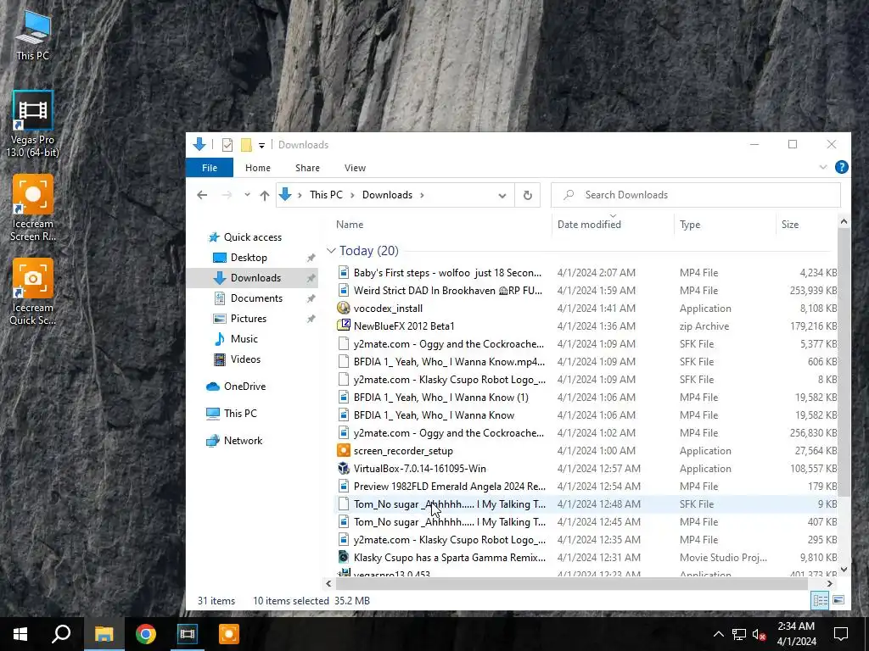Select This PC in navigation pane
The image size is (869, 651).
tap(240, 414)
